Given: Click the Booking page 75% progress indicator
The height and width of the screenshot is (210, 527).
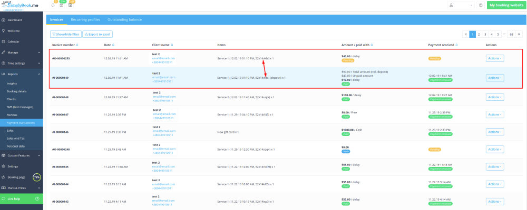Looking at the screenshot, I should pyautogui.click(x=37, y=177).
